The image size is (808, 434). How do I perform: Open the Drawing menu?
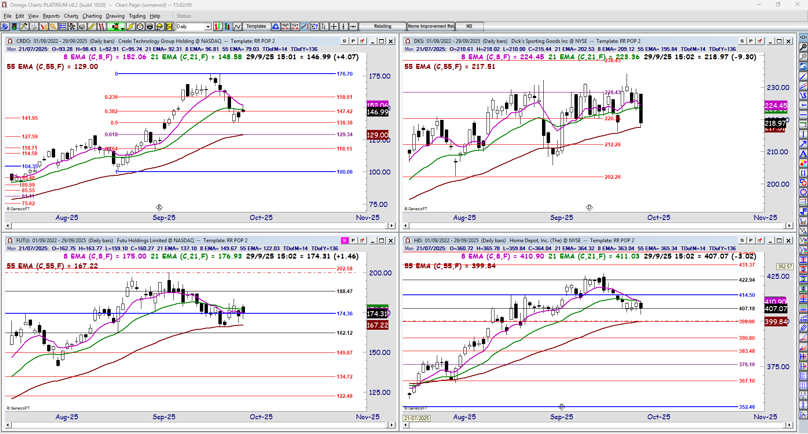(x=115, y=16)
